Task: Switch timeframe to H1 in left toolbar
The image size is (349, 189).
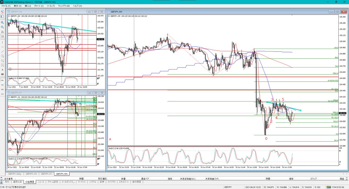Action: point(2,85)
